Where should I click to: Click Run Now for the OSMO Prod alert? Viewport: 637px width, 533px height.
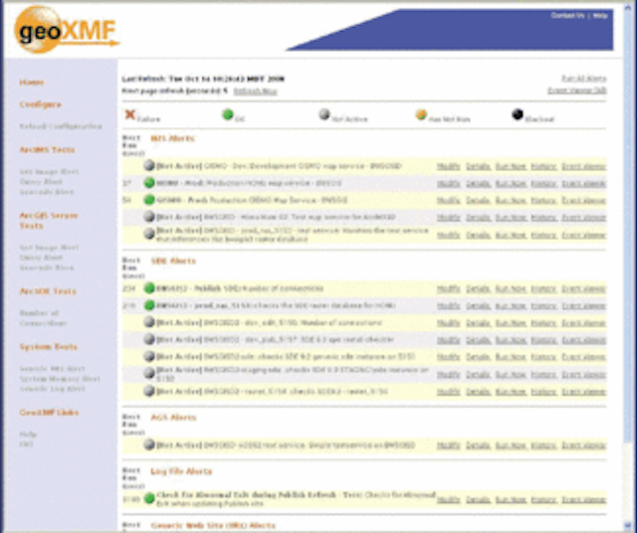click(511, 201)
